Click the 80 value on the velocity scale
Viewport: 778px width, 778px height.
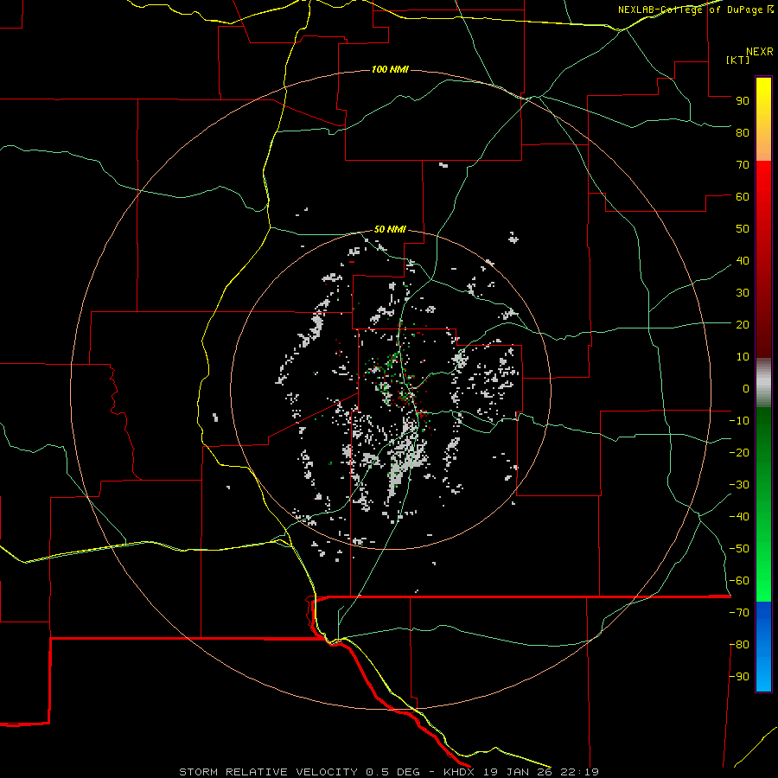pyautogui.click(x=743, y=132)
